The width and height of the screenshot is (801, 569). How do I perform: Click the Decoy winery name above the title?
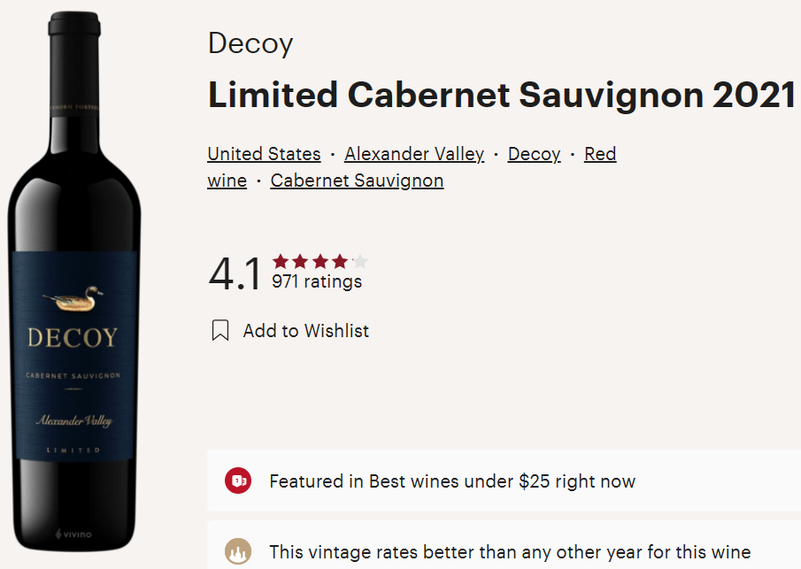250,44
